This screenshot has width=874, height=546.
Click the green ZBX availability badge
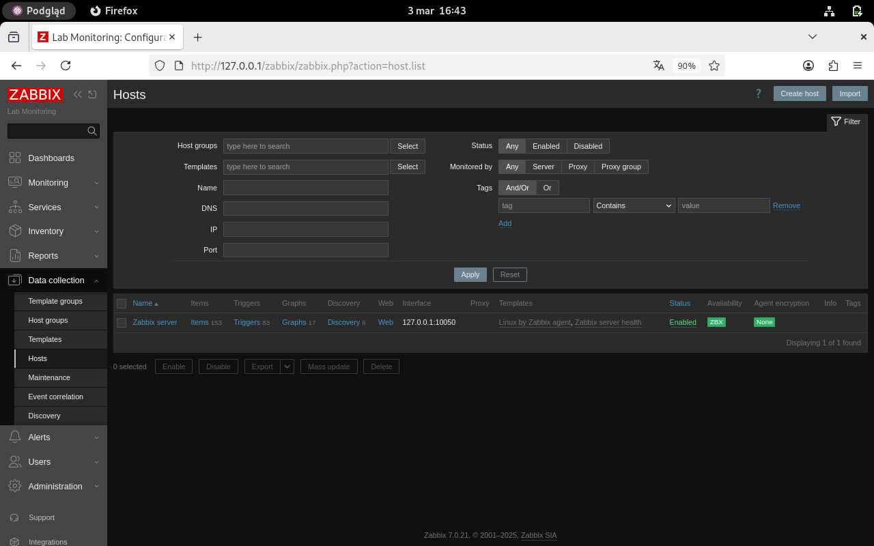coord(716,322)
